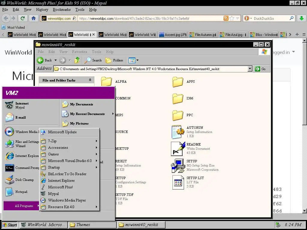Screen dimensions: 307x230
Task: Click the All Programs button
Action: (22, 206)
